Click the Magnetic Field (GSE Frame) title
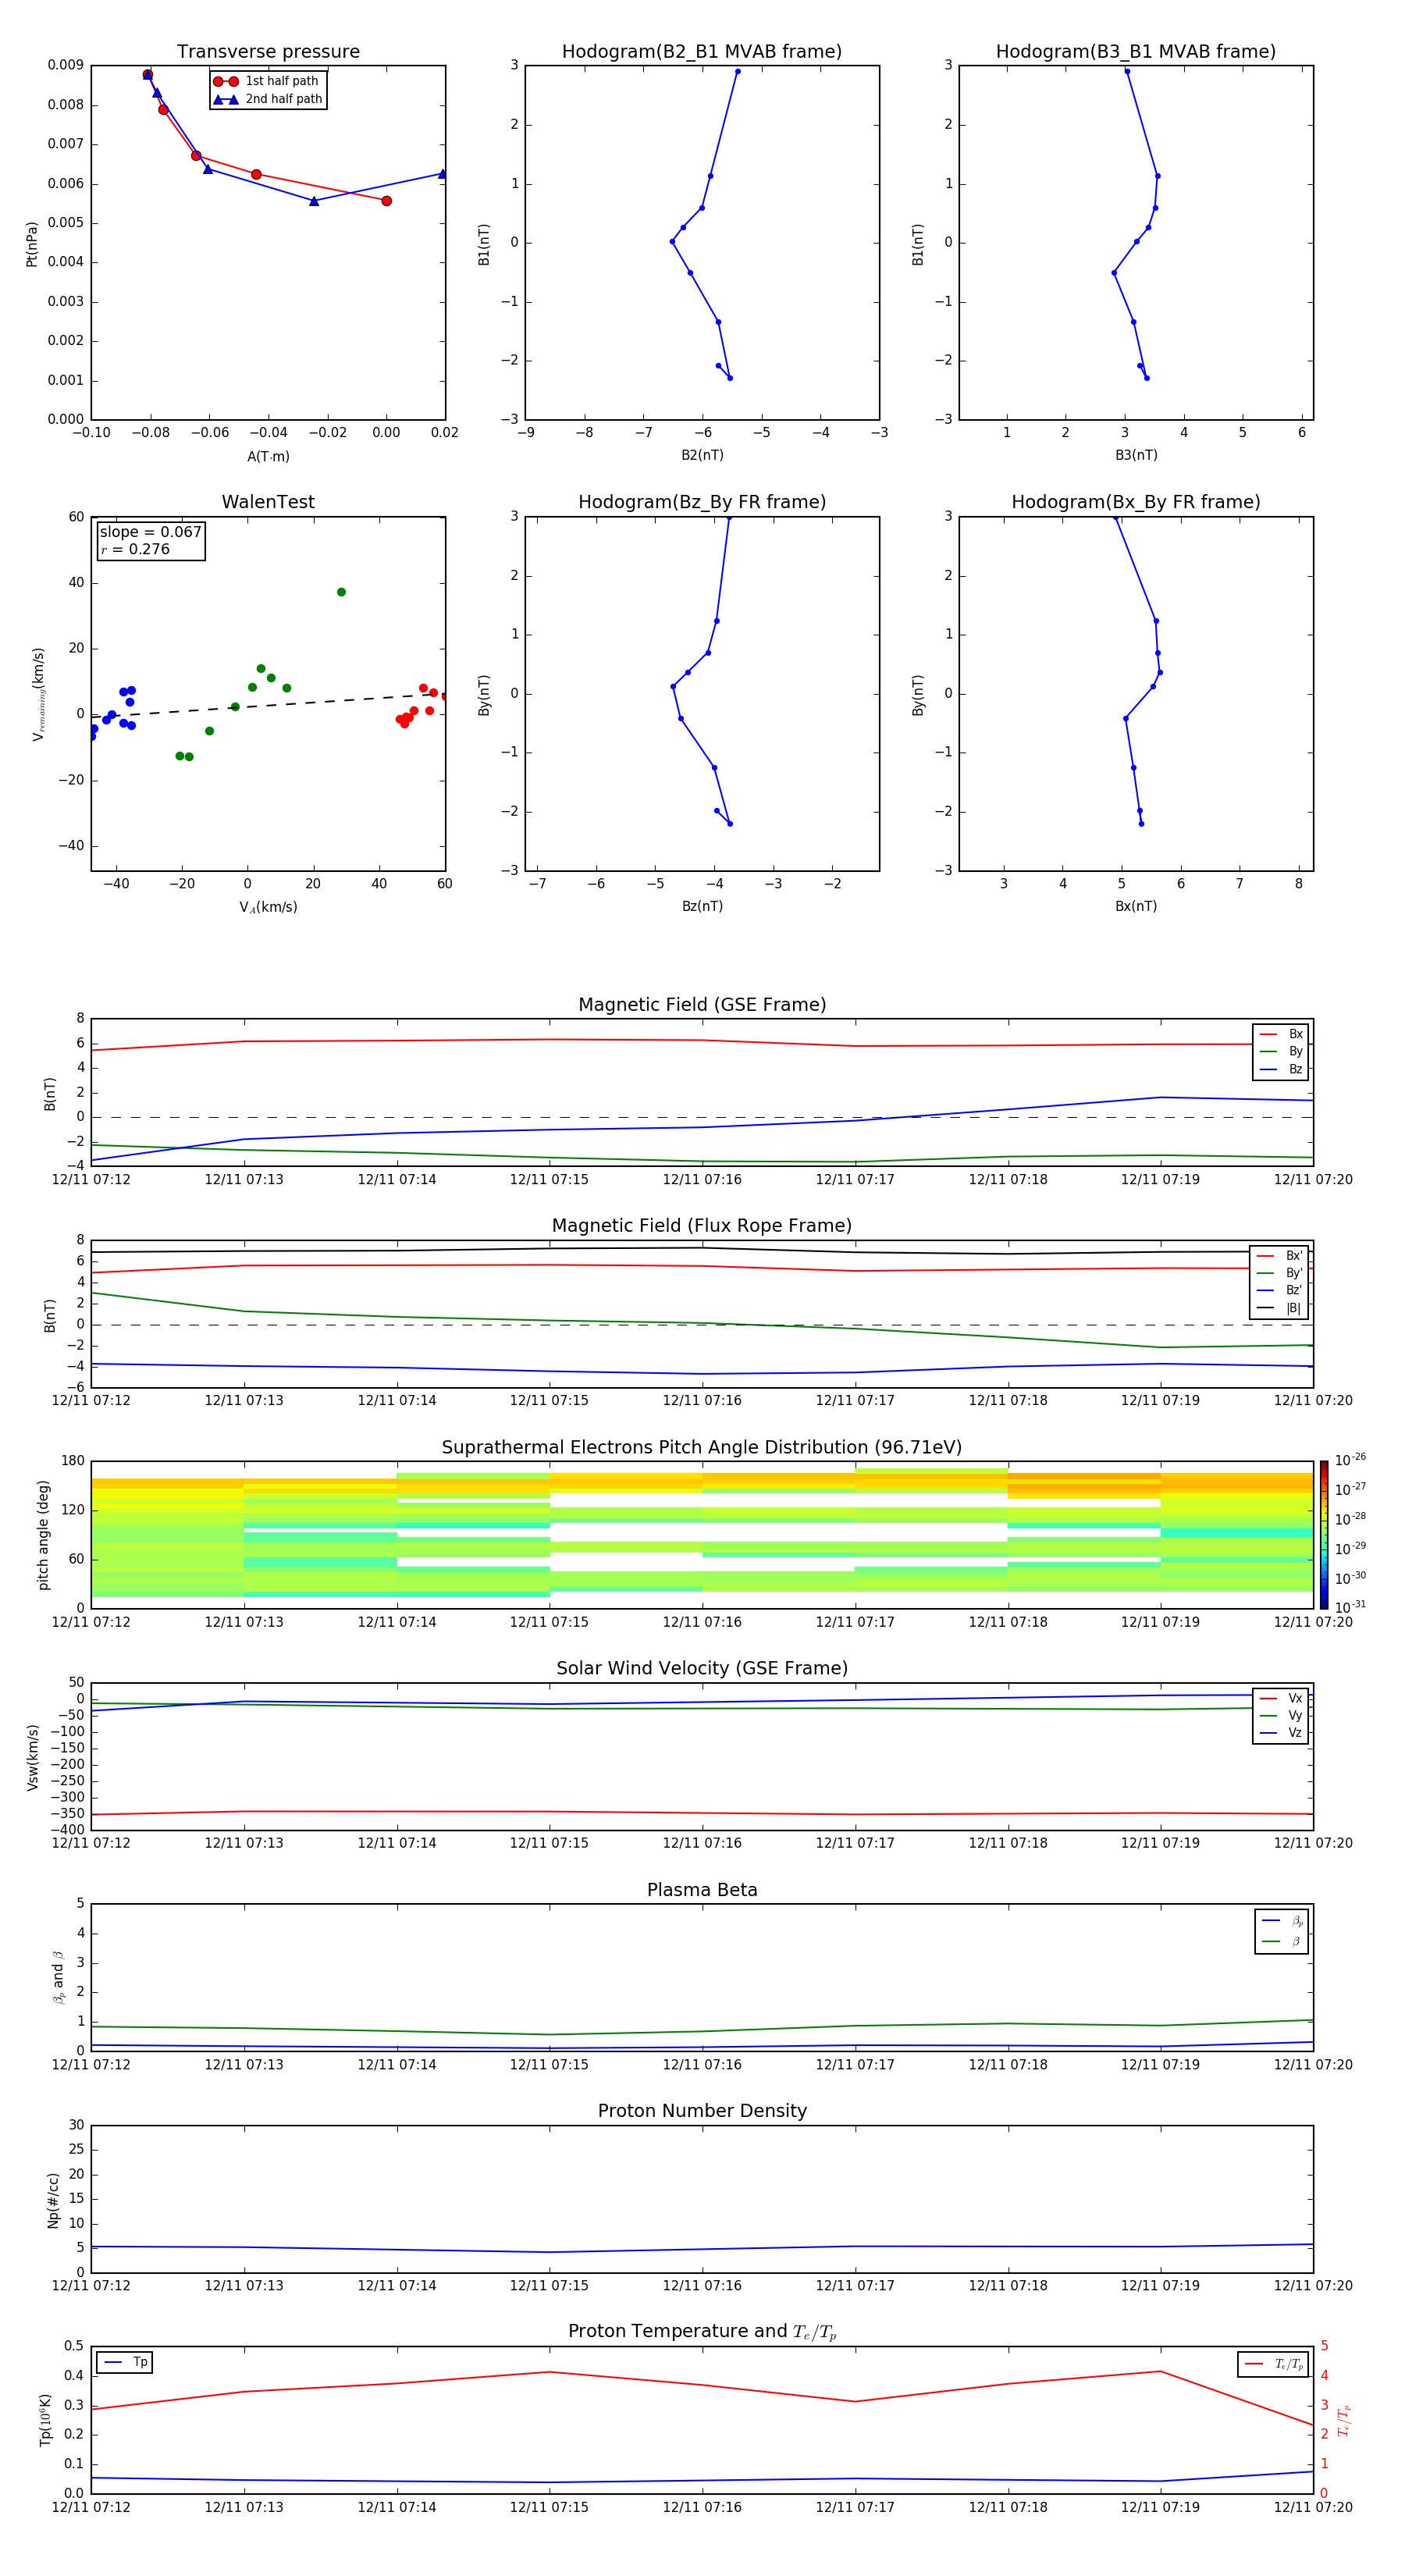Image resolution: width=1405 pixels, height=2576 pixels. (x=702, y=1005)
